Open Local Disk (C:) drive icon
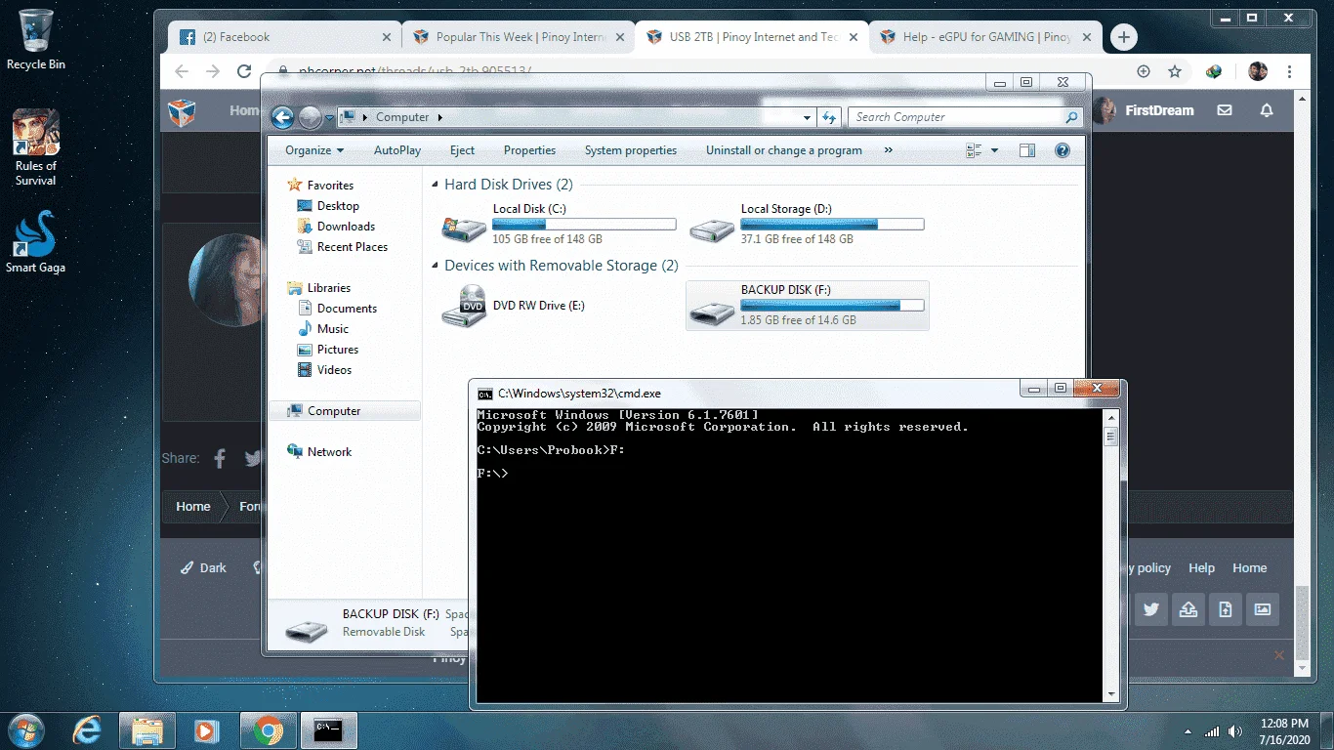The height and width of the screenshot is (750, 1334). [x=464, y=228]
